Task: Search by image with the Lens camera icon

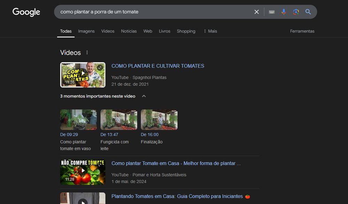Action: pyautogui.click(x=296, y=12)
